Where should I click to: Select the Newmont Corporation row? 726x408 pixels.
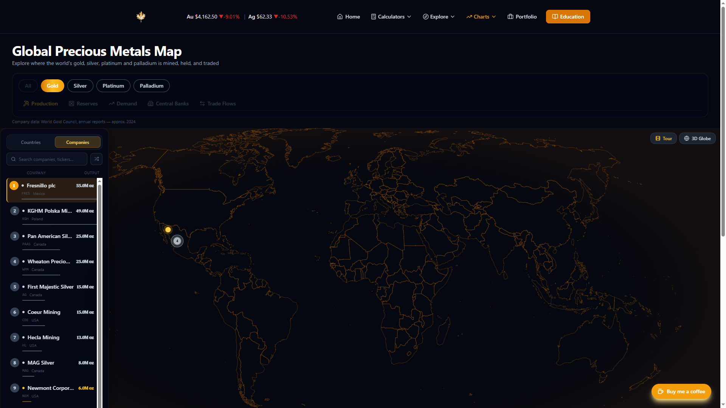[52, 393]
